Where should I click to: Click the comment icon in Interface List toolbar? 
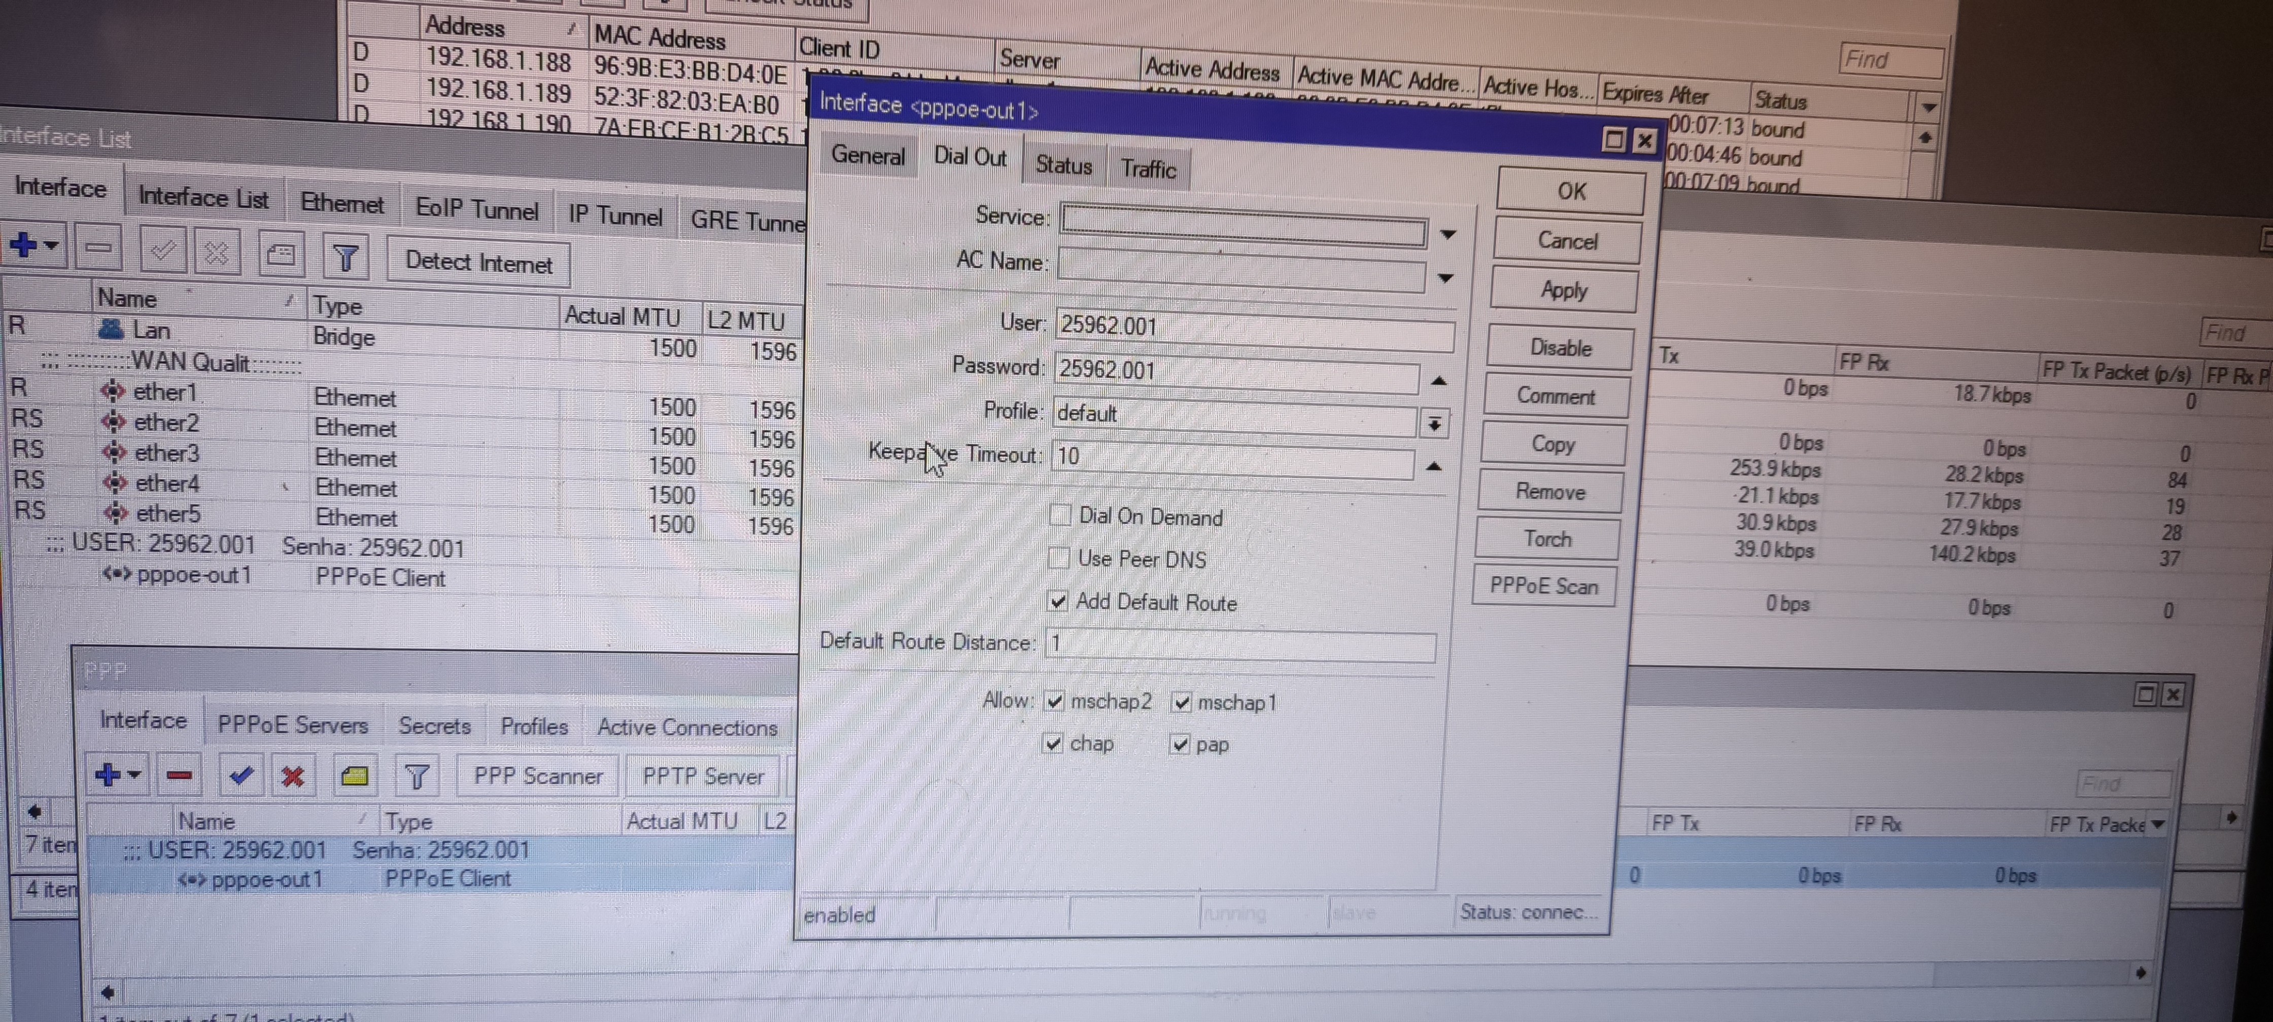tap(281, 255)
